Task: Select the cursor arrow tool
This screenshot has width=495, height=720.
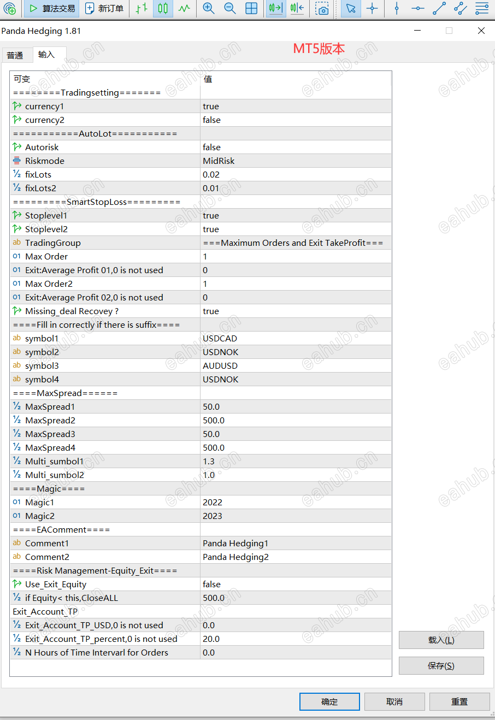Action: click(351, 9)
